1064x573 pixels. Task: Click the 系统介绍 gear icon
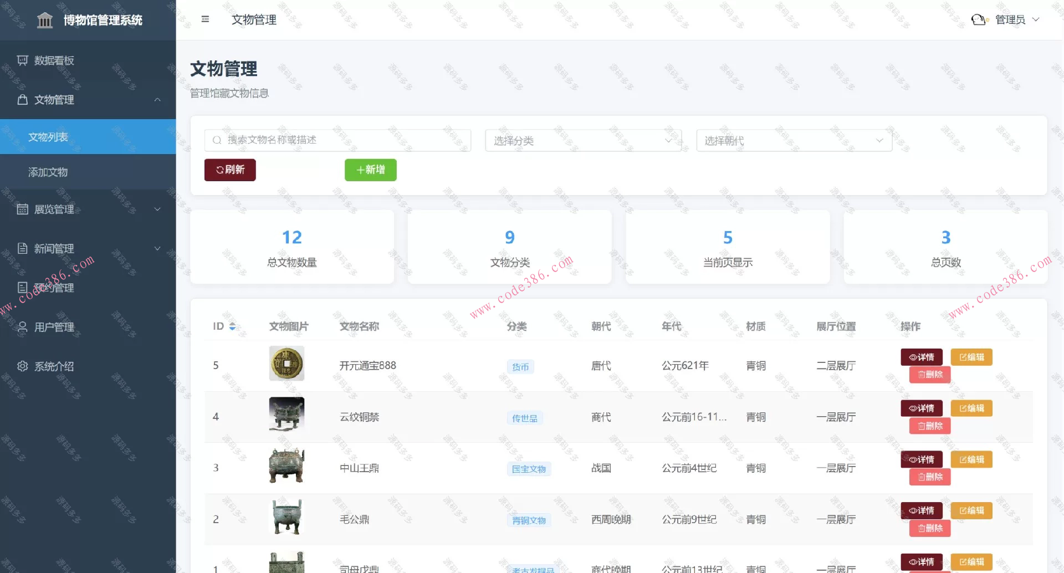pos(22,366)
